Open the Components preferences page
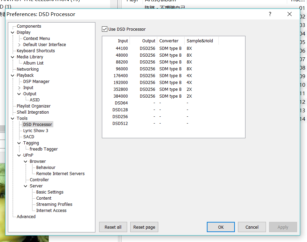The width and height of the screenshot is (307, 242). 29,26
